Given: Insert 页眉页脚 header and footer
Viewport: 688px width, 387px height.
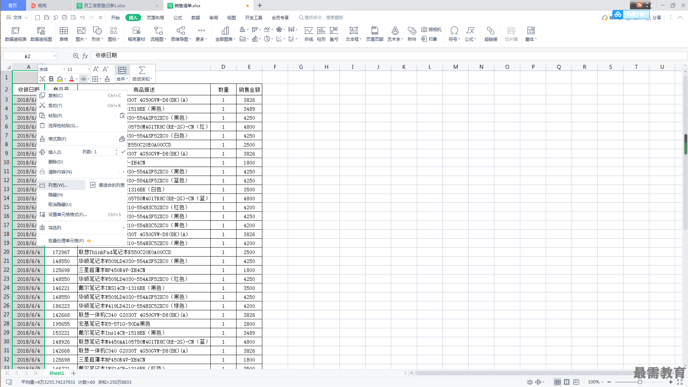Looking at the screenshot, I should pyautogui.click(x=375, y=34).
